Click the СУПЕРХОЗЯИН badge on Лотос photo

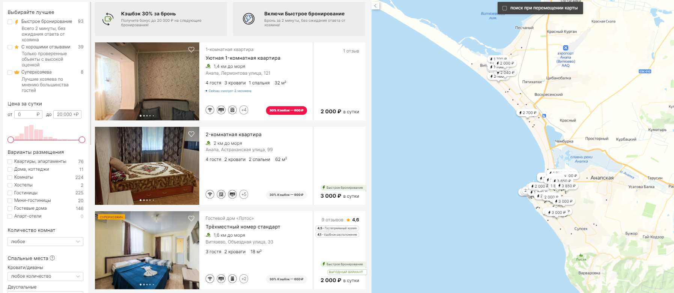[x=111, y=217]
